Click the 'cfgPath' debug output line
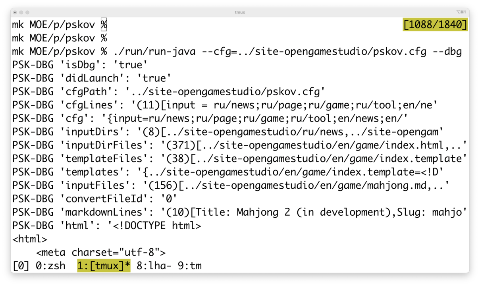 point(168,92)
